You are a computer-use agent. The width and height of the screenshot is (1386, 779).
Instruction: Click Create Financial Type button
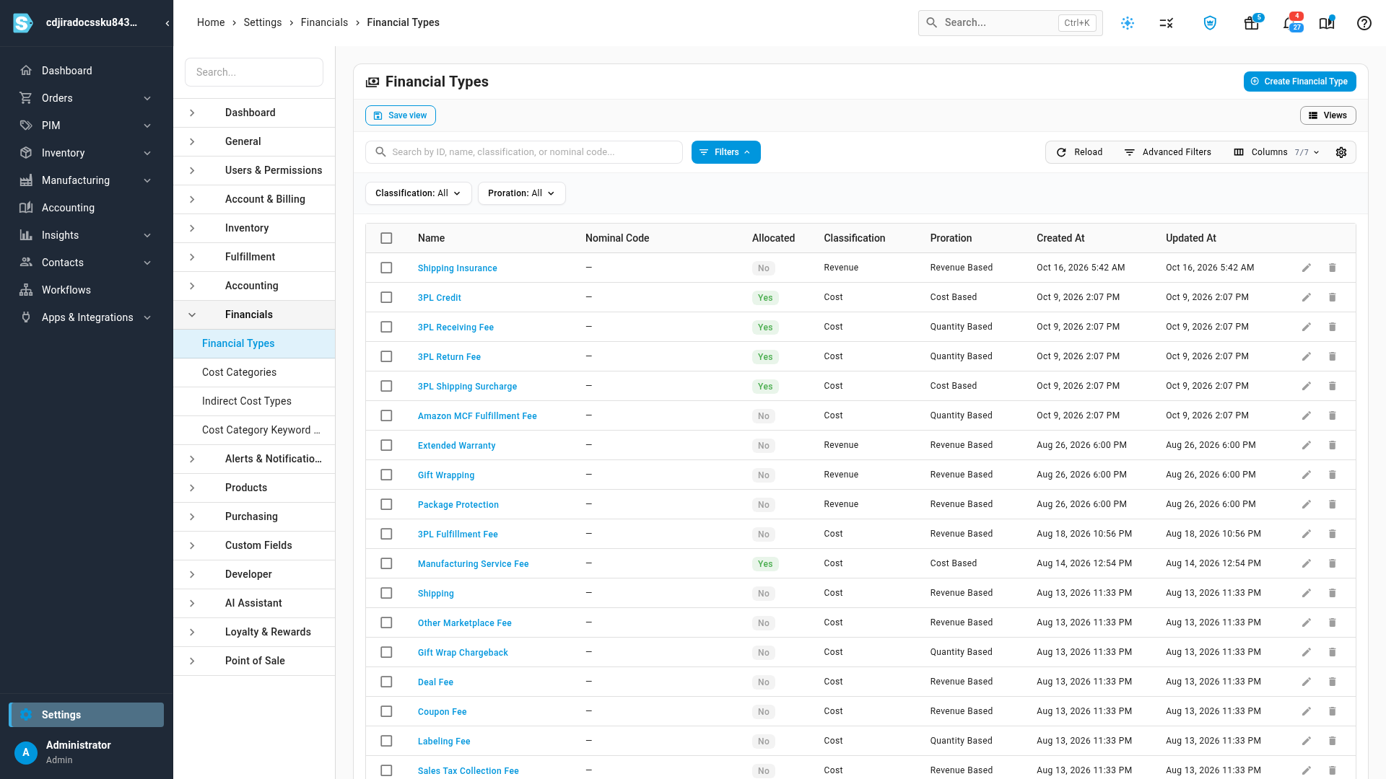[1299, 82]
